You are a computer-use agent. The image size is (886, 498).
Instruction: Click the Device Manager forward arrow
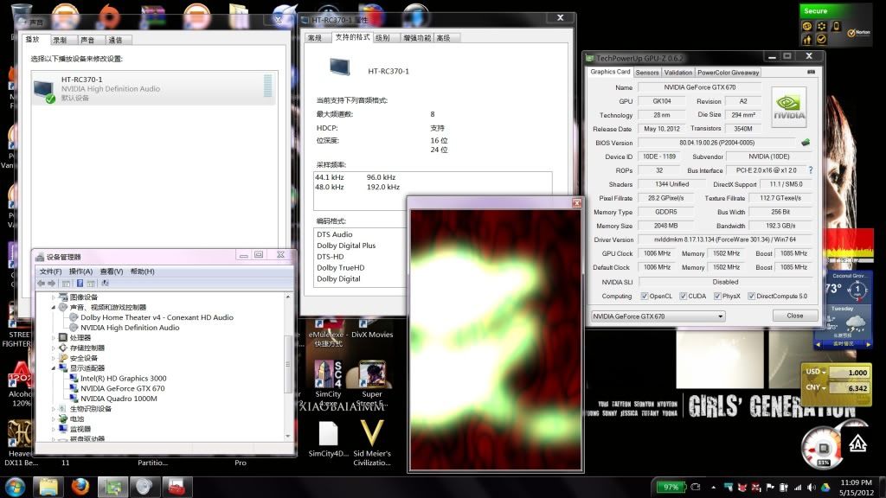pyautogui.click(x=52, y=284)
